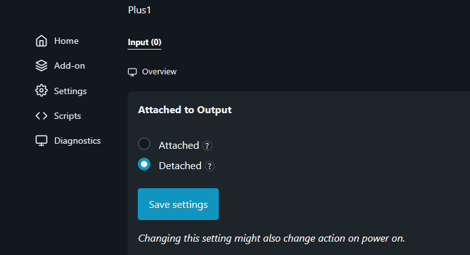This screenshot has width=470, height=255.
Task: Navigate to Settings text in sidebar
Action: (70, 91)
